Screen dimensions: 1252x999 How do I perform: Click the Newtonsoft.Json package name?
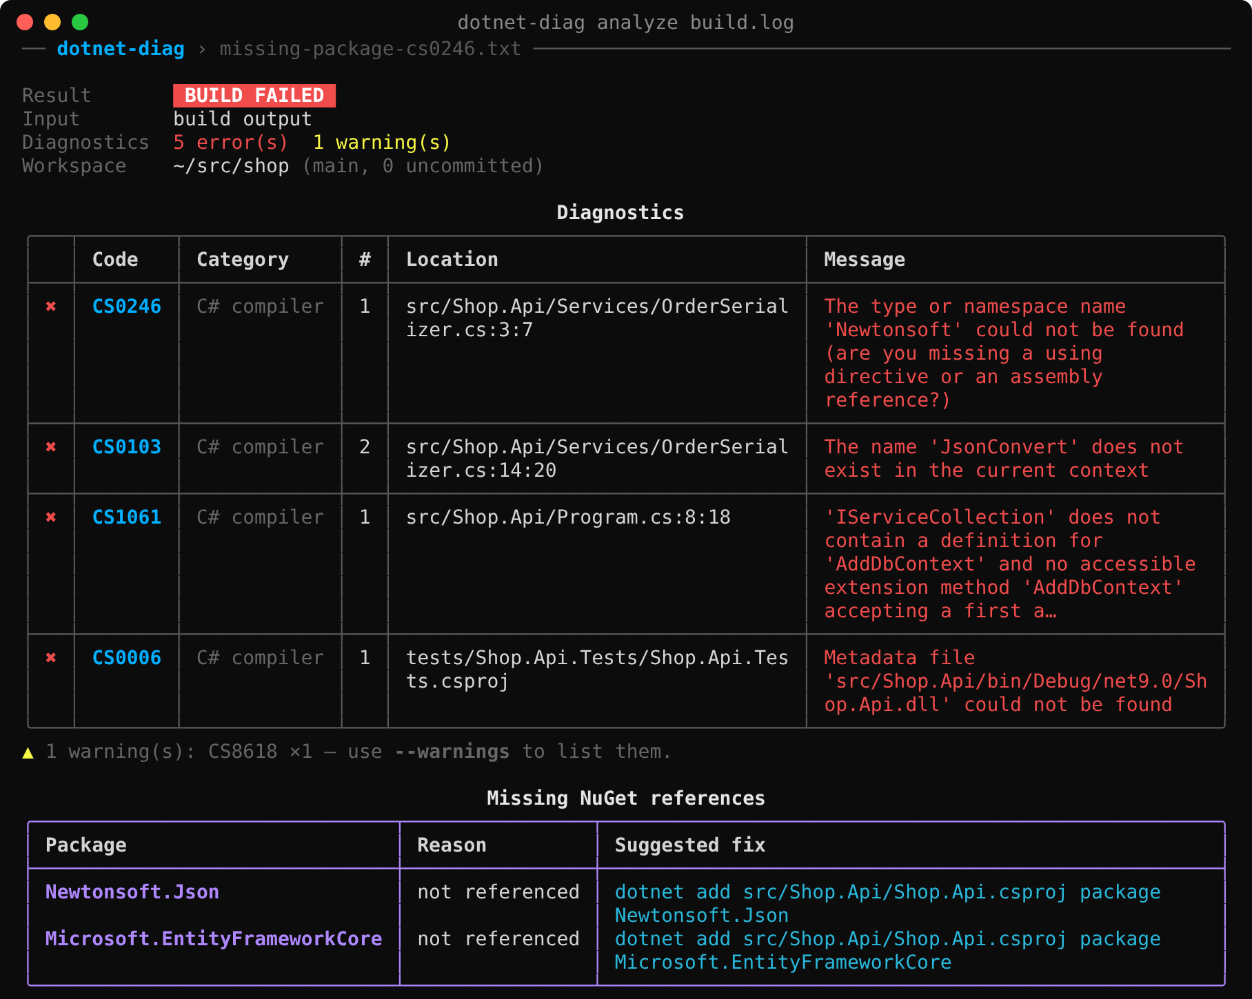coord(132,892)
